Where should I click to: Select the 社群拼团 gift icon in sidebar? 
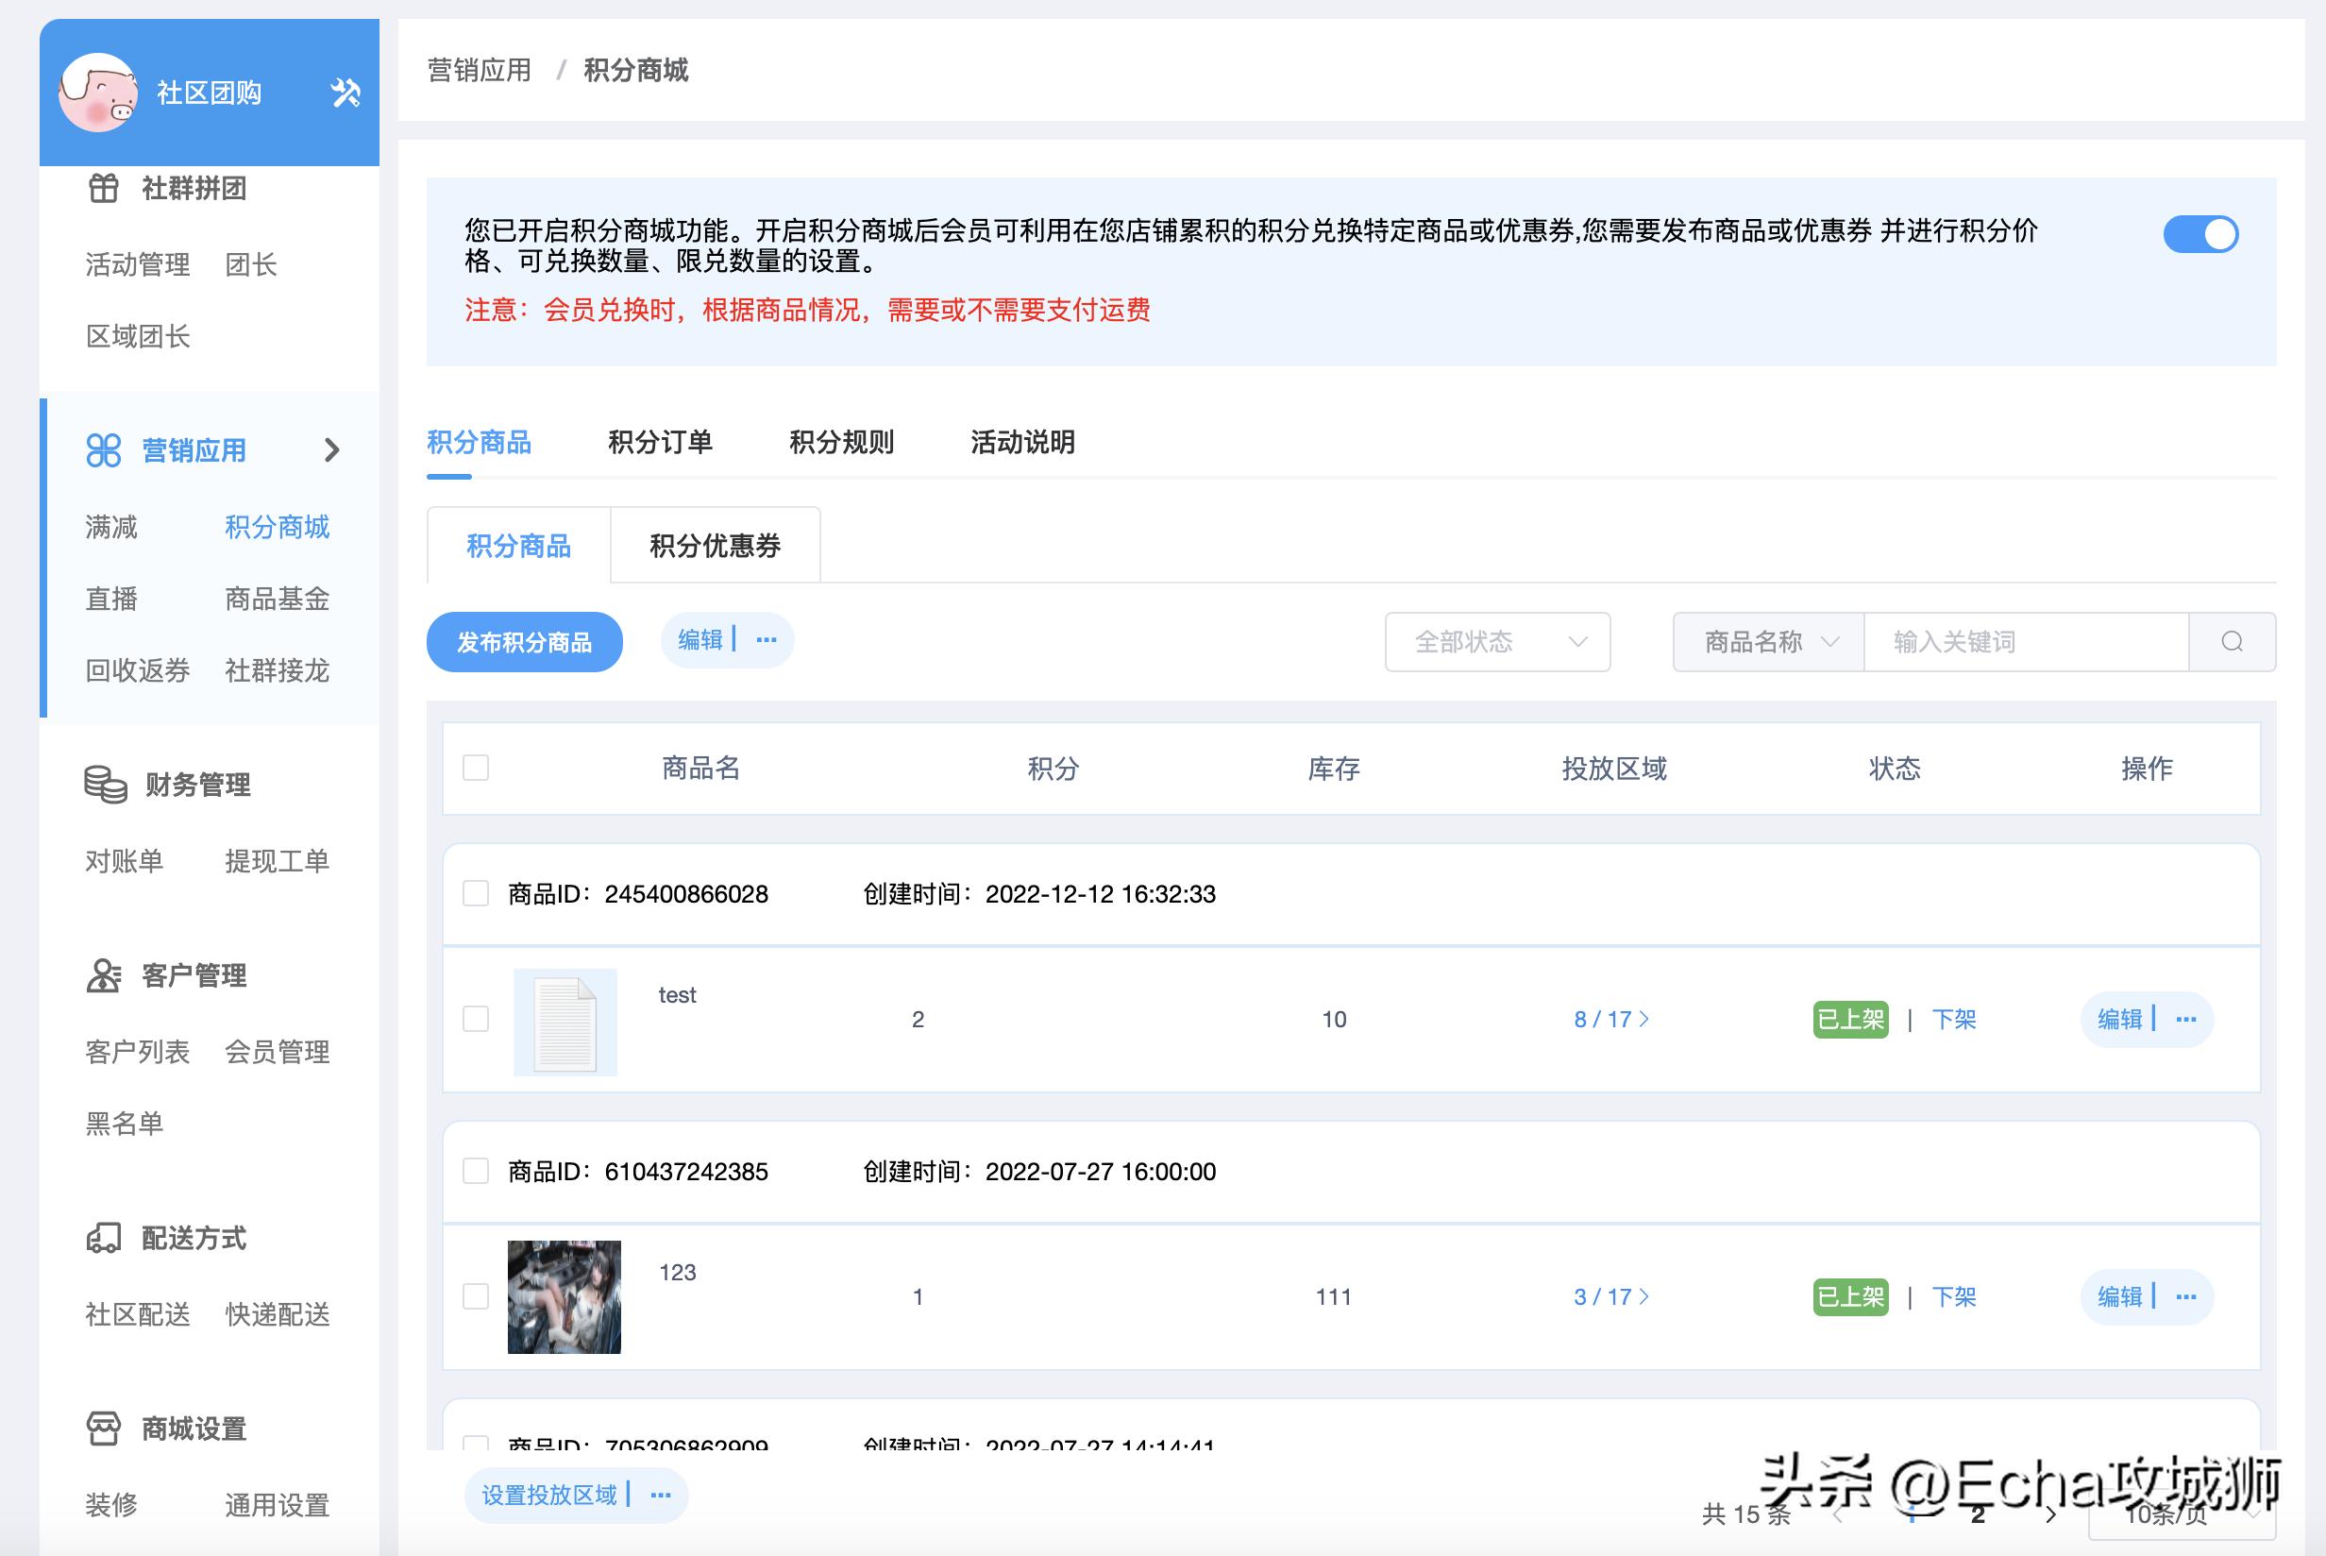104,188
